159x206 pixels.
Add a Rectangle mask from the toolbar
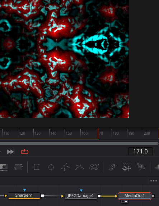(x=37, y=167)
